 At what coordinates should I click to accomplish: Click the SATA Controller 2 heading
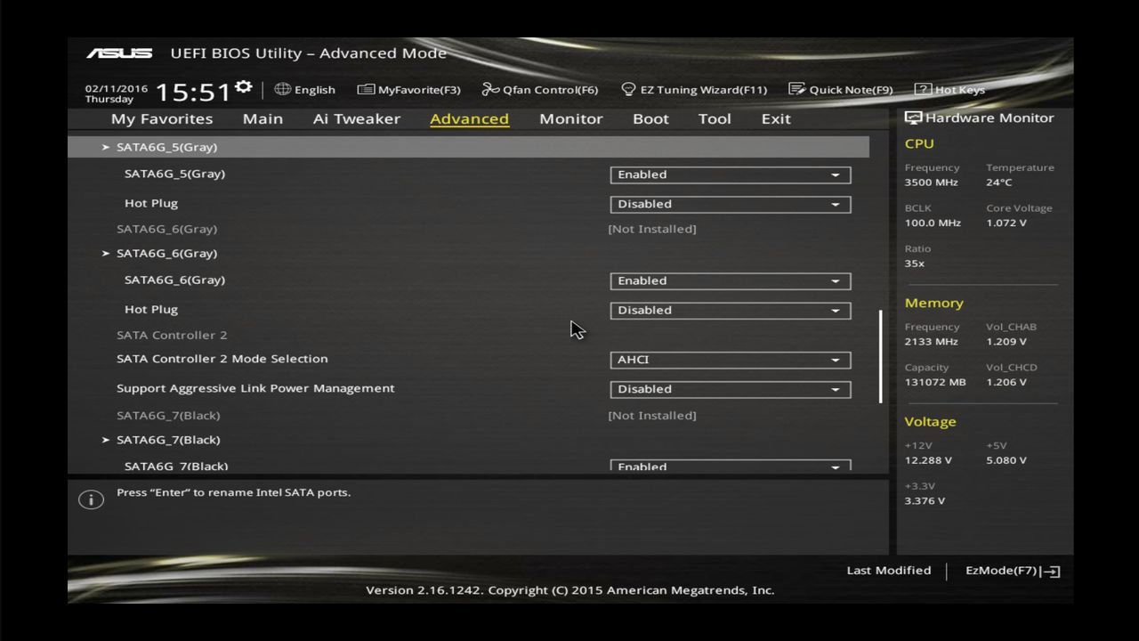point(172,335)
